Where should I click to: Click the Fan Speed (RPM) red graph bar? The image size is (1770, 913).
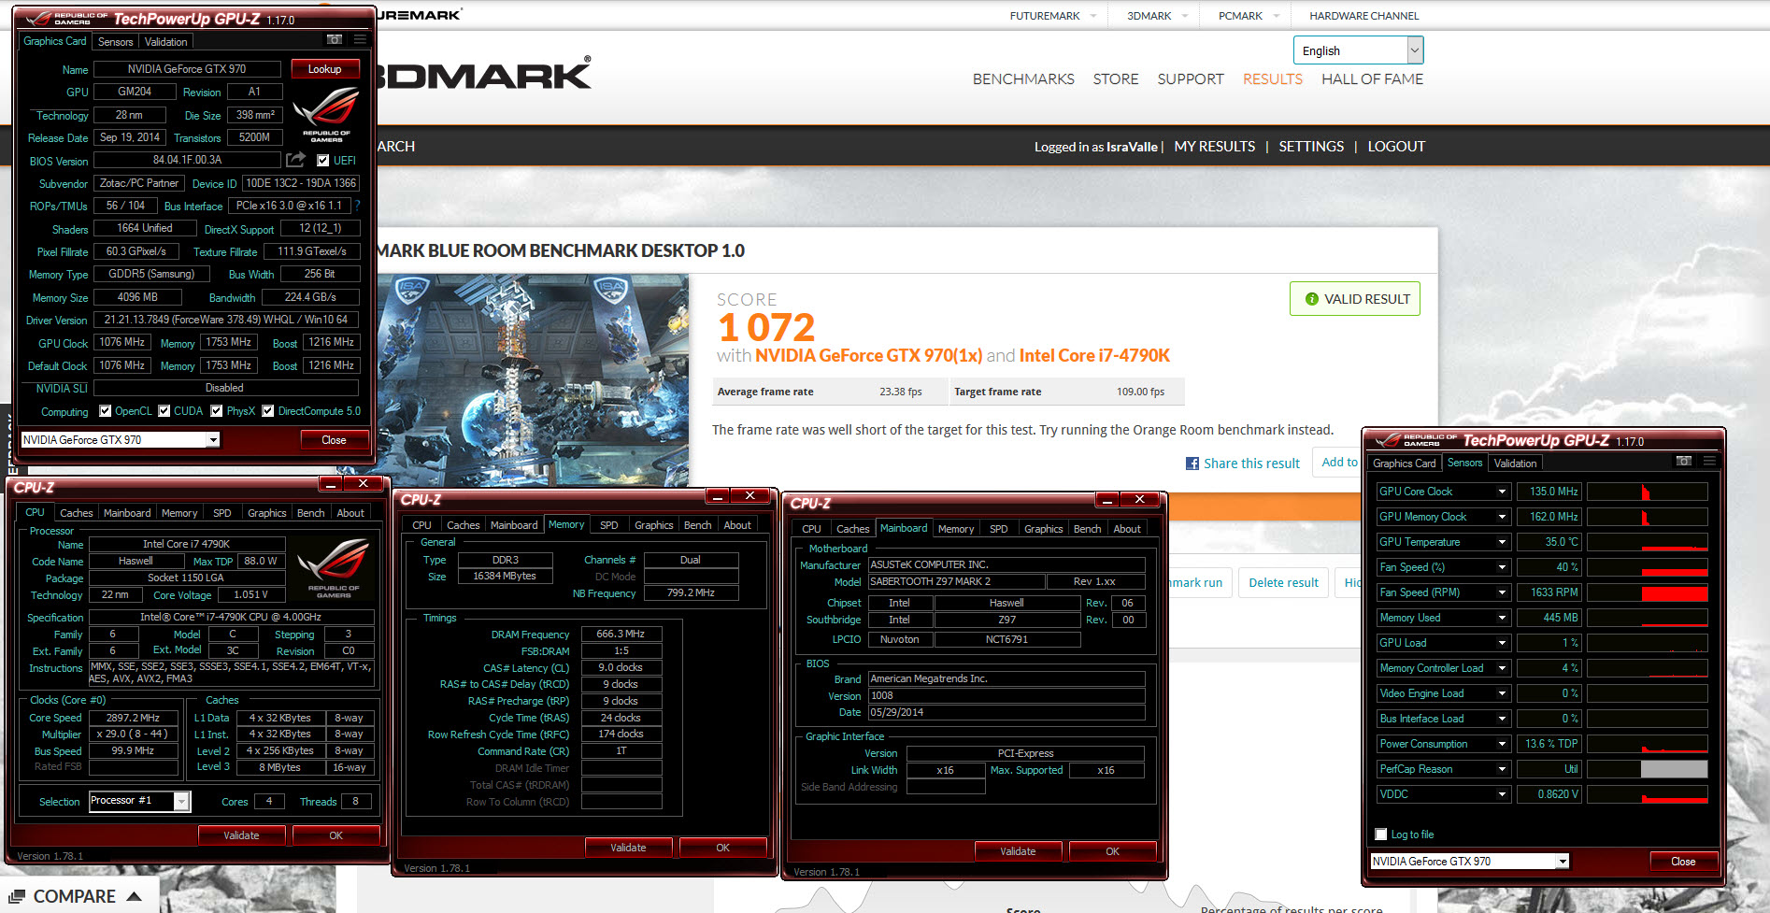pyautogui.click(x=1675, y=592)
